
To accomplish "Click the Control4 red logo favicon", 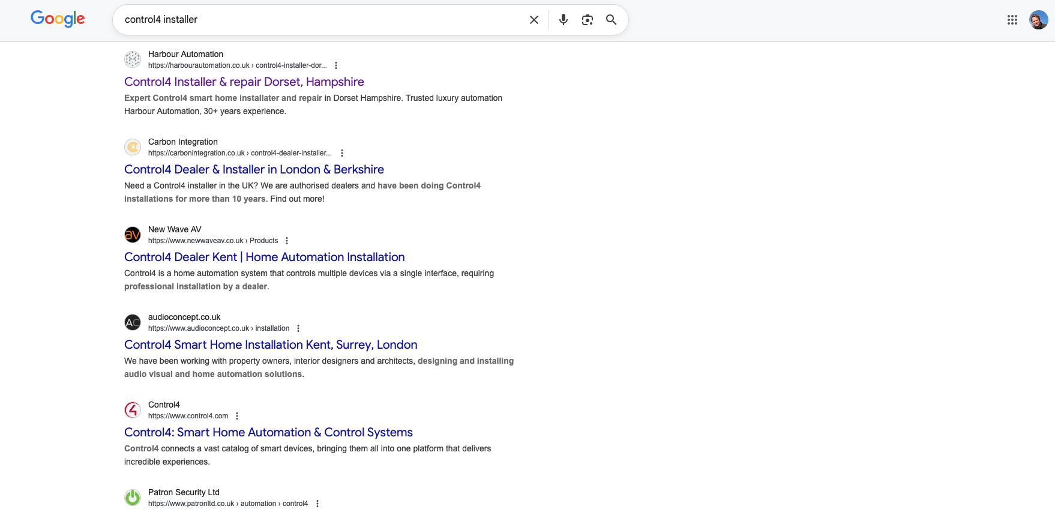I will 133,410.
